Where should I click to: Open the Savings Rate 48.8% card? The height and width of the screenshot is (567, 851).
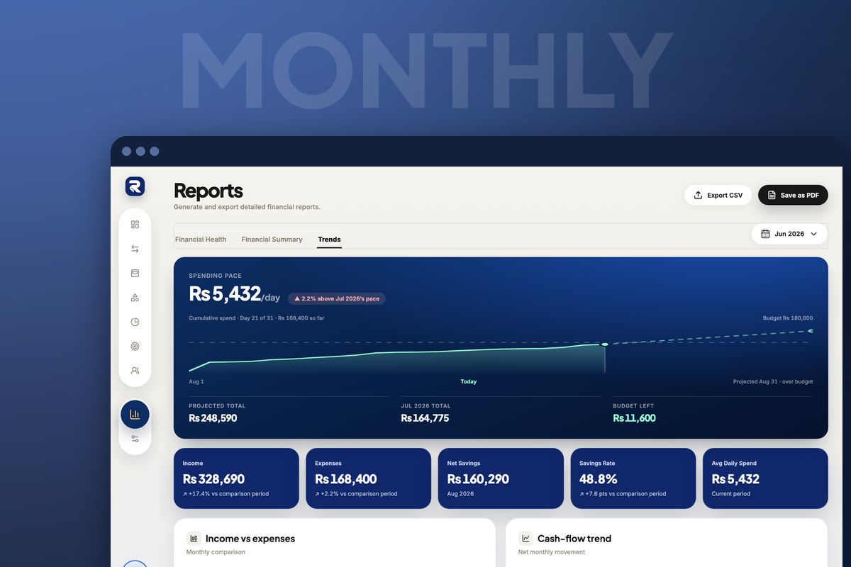click(633, 478)
